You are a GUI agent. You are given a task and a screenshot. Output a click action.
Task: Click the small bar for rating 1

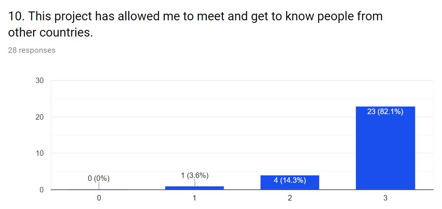coord(195,188)
